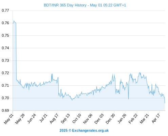Click the 0.77 y-axis value label
This screenshot has height=136, width=168.
[5, 11]
